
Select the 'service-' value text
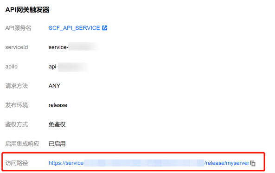58,47
